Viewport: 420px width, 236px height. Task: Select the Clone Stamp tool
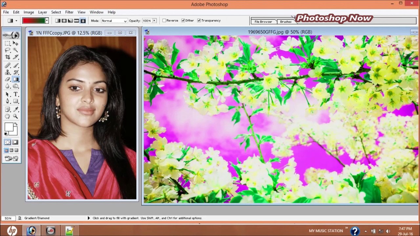tap(8, 72)
